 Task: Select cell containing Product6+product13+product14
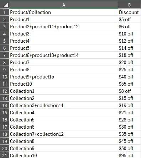click(x=64, y=55)
